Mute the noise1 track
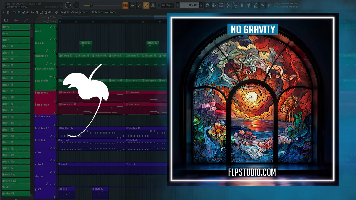 point(55,172)
